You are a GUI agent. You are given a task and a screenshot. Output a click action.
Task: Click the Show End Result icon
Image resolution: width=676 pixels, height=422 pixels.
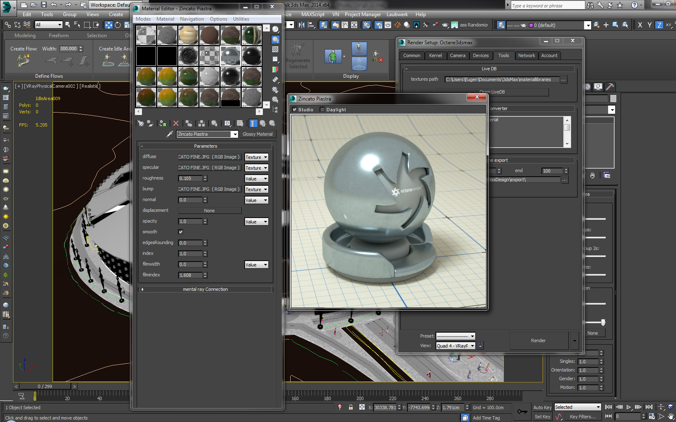(253, 123)
